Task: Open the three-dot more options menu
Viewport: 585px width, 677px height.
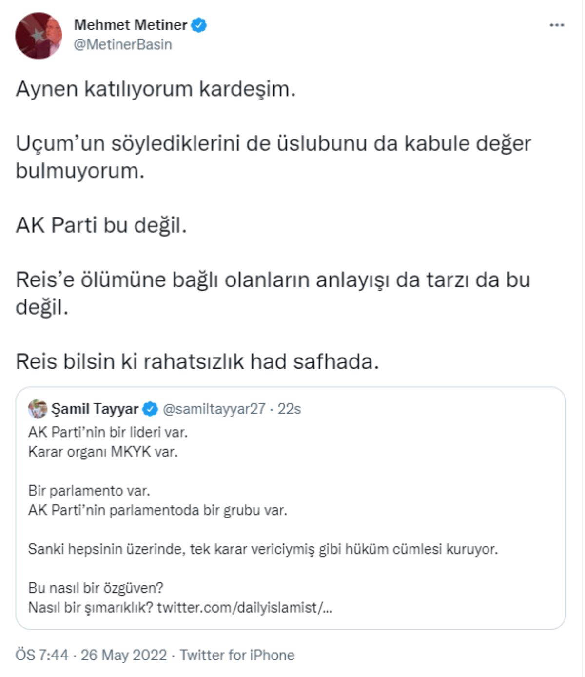Action: [x=556, y=25]
